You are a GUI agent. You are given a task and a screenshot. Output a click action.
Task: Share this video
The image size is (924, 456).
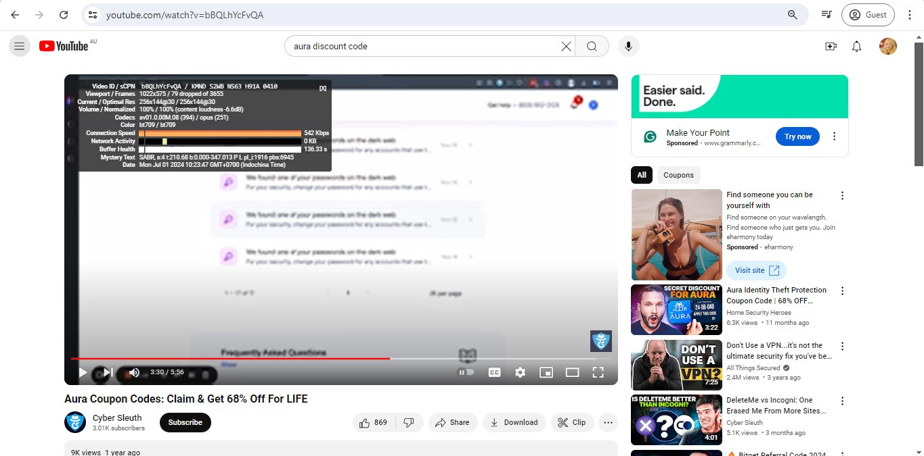click(x=453, y=423)
